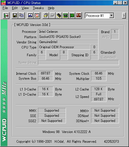
Task: Click the copy to clipboard icon
Action: (x=21, y=15)
